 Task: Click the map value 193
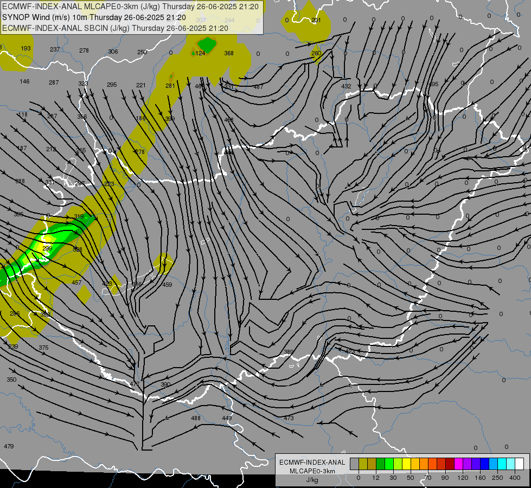click(x=25, y=48)
